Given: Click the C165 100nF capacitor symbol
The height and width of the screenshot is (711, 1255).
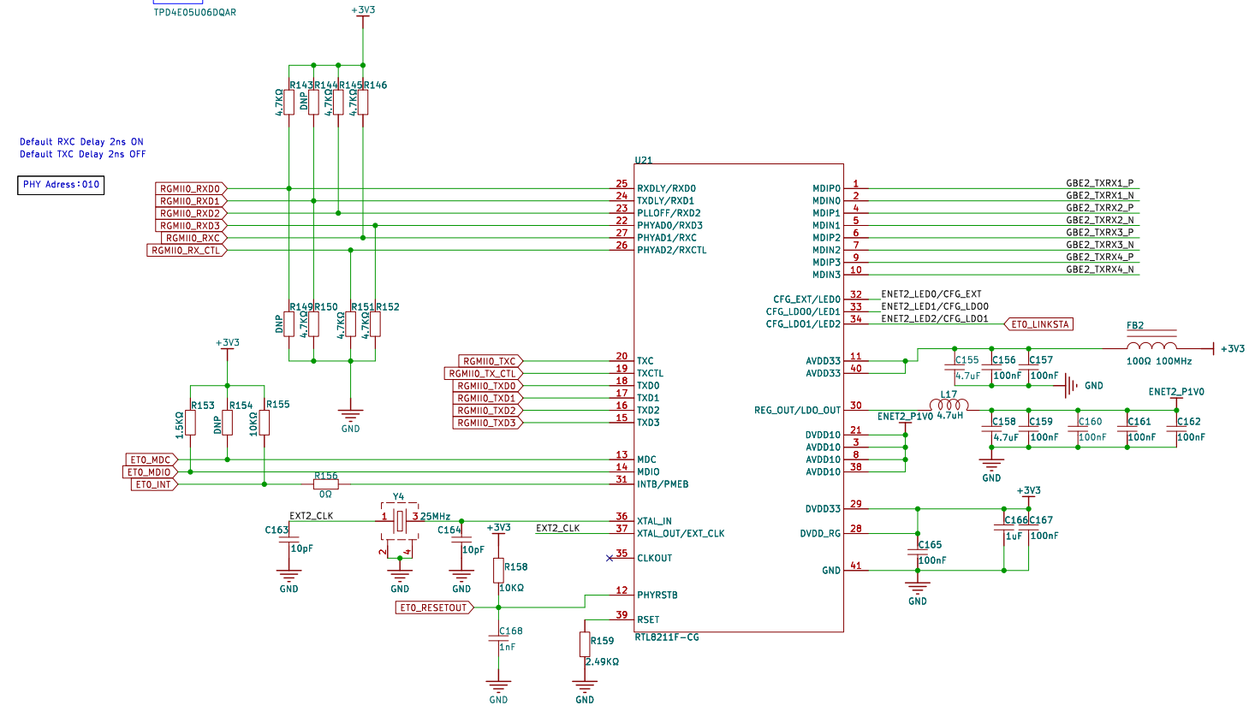Looking at the screenshot, I should [918, 553].
